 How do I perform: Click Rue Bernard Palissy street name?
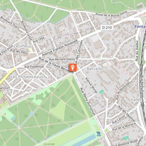click(62, 59)
